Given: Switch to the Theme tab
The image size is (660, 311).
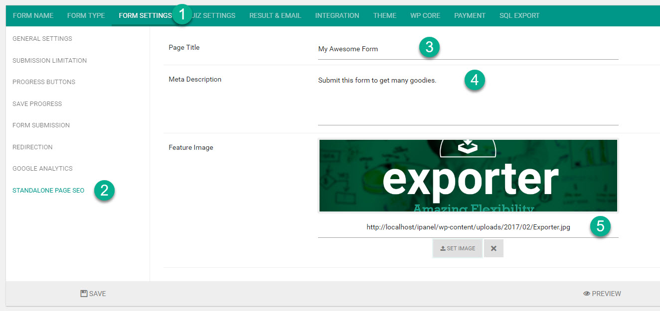Looking at the screenshot, I should pos(385,15).
